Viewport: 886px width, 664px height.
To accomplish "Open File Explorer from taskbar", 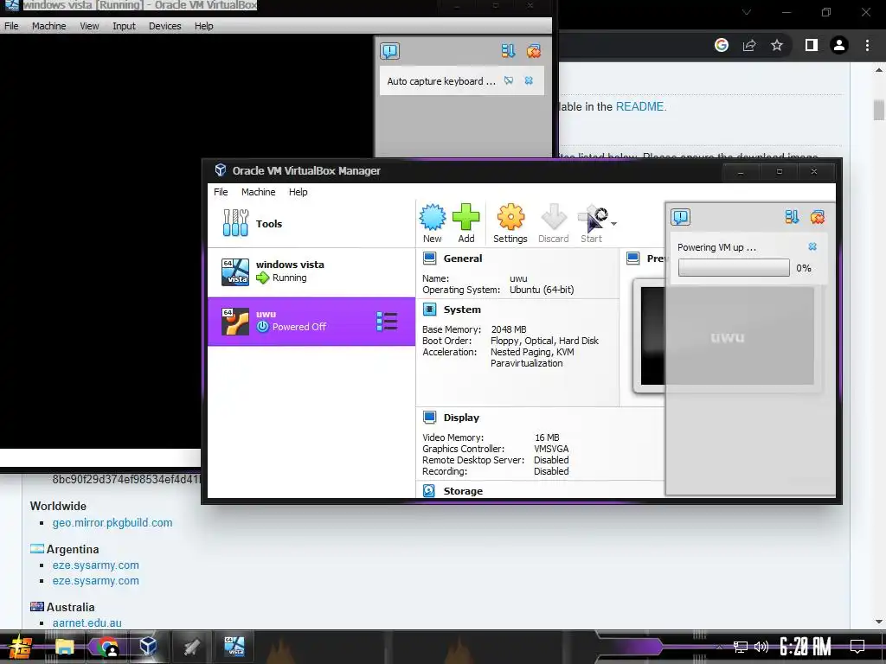I will click(x=64, y=647).
